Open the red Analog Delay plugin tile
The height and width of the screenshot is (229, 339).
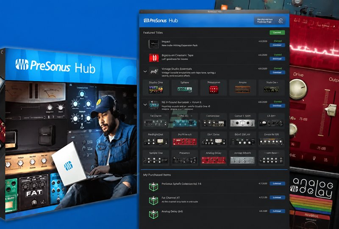(214, 158)
